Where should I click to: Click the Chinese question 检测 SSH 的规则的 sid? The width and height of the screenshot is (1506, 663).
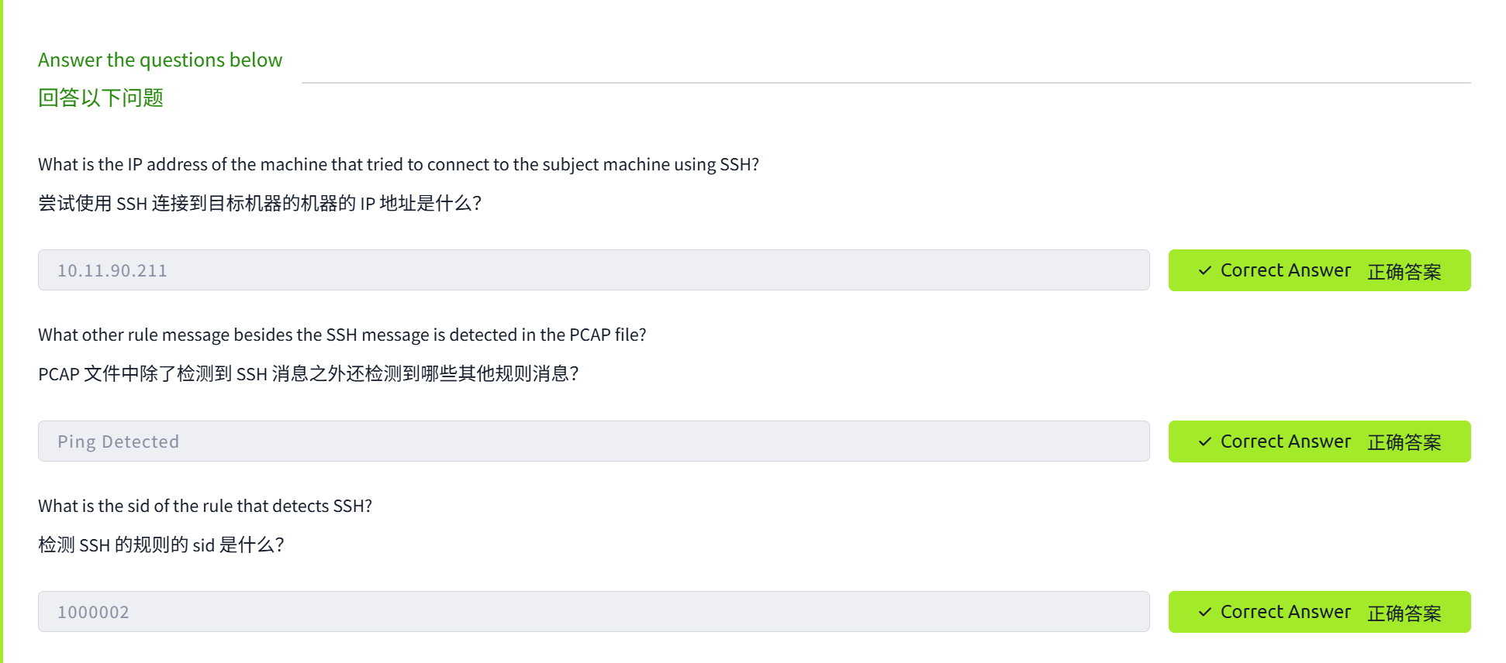pos(161,544)
